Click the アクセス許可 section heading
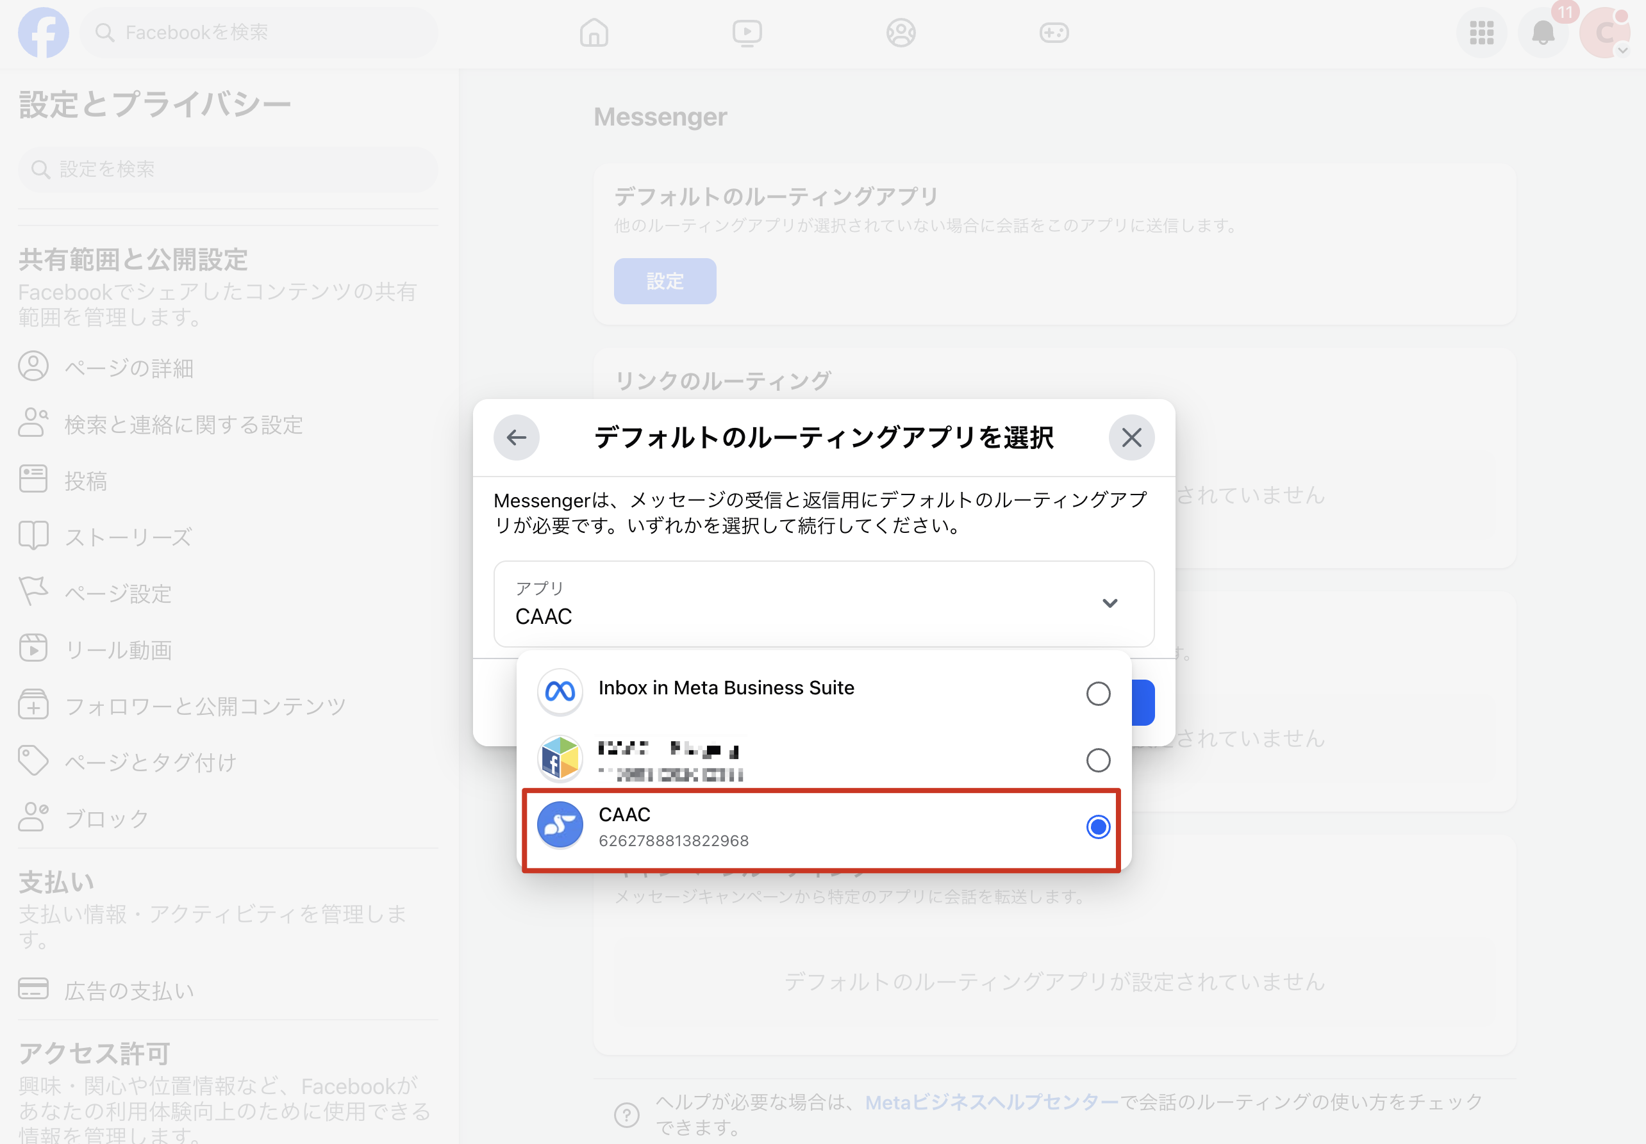The height and width of the screenshot is (1144, 1646). [94, 1053]
